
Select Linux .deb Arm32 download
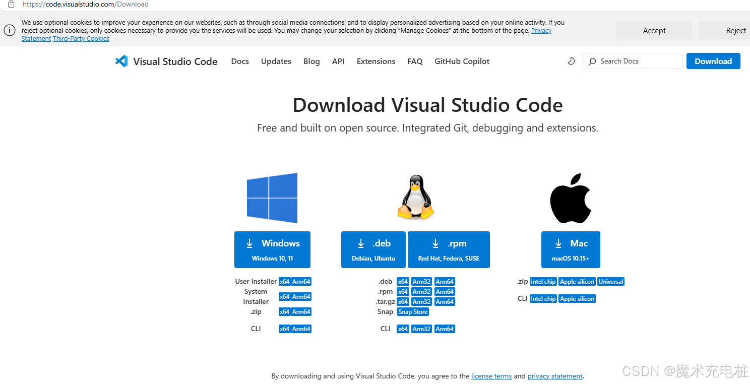[421, 282]
